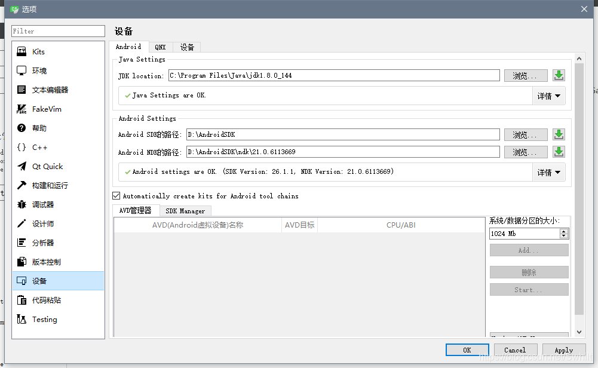Click the Filter input field
The width and height of the screenshot is (598, 368).
[57, 30]
